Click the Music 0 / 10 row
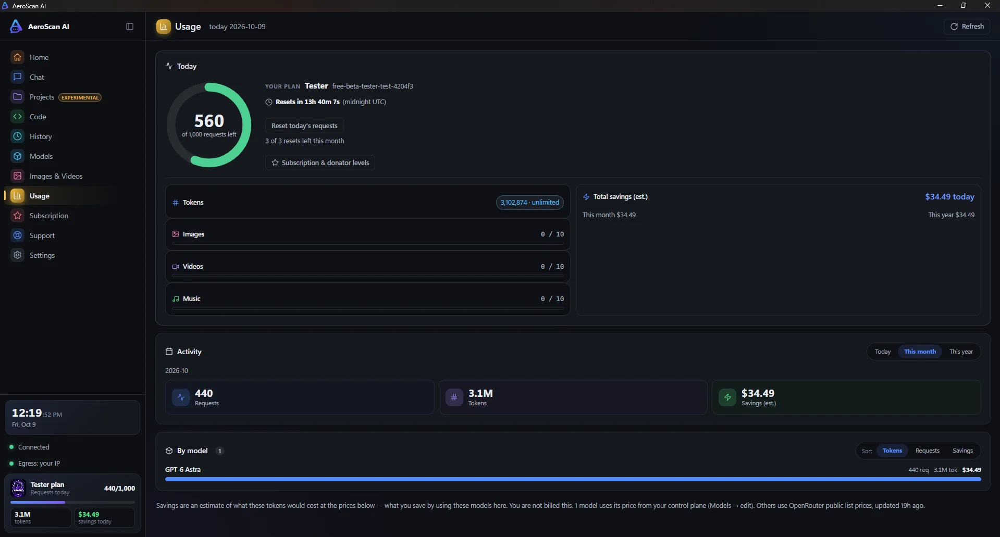 tap(367, 299)
